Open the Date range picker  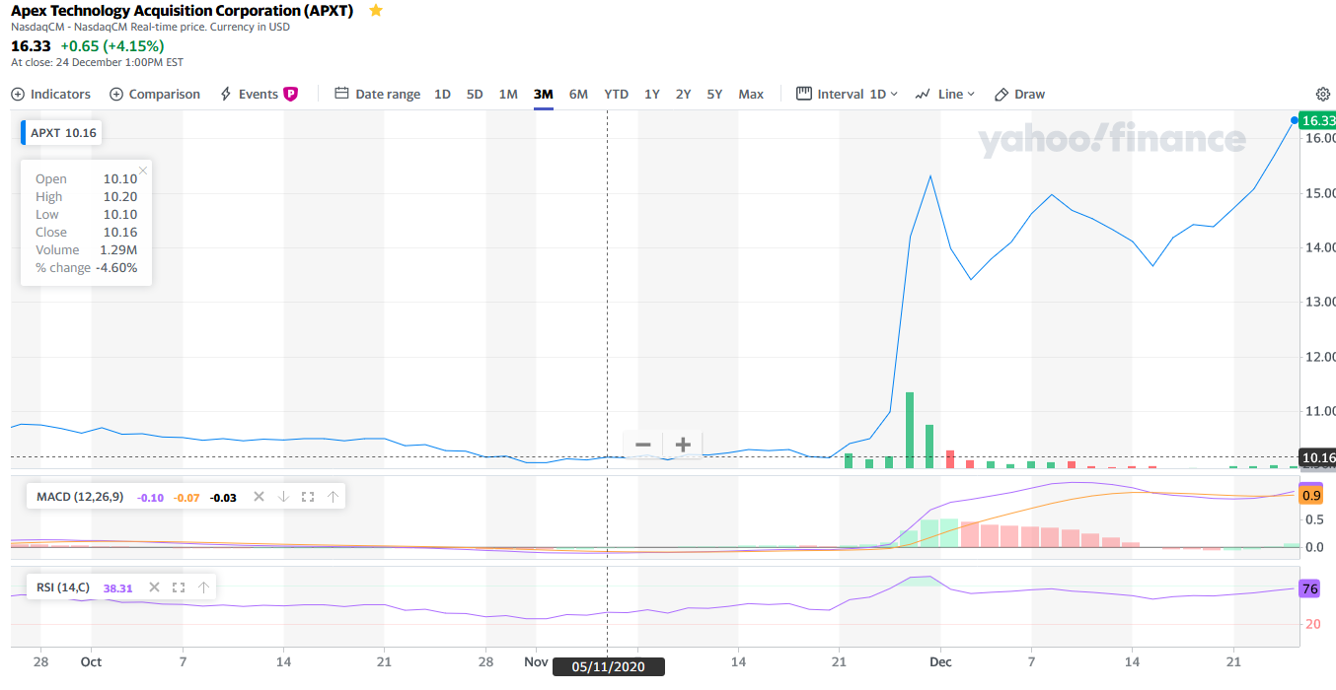(x=377, y=95)
